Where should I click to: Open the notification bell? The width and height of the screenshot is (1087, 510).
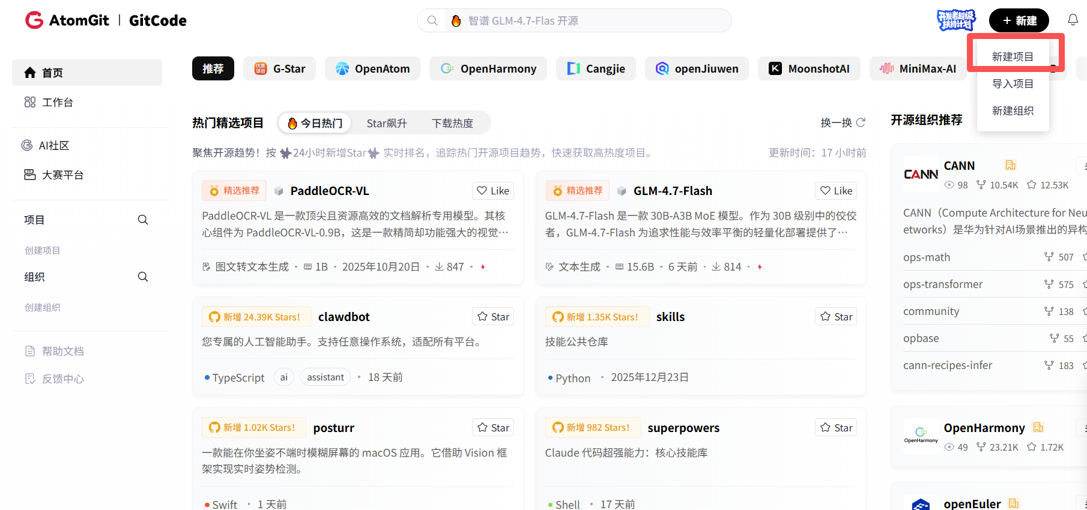(x=1073, y=20)
